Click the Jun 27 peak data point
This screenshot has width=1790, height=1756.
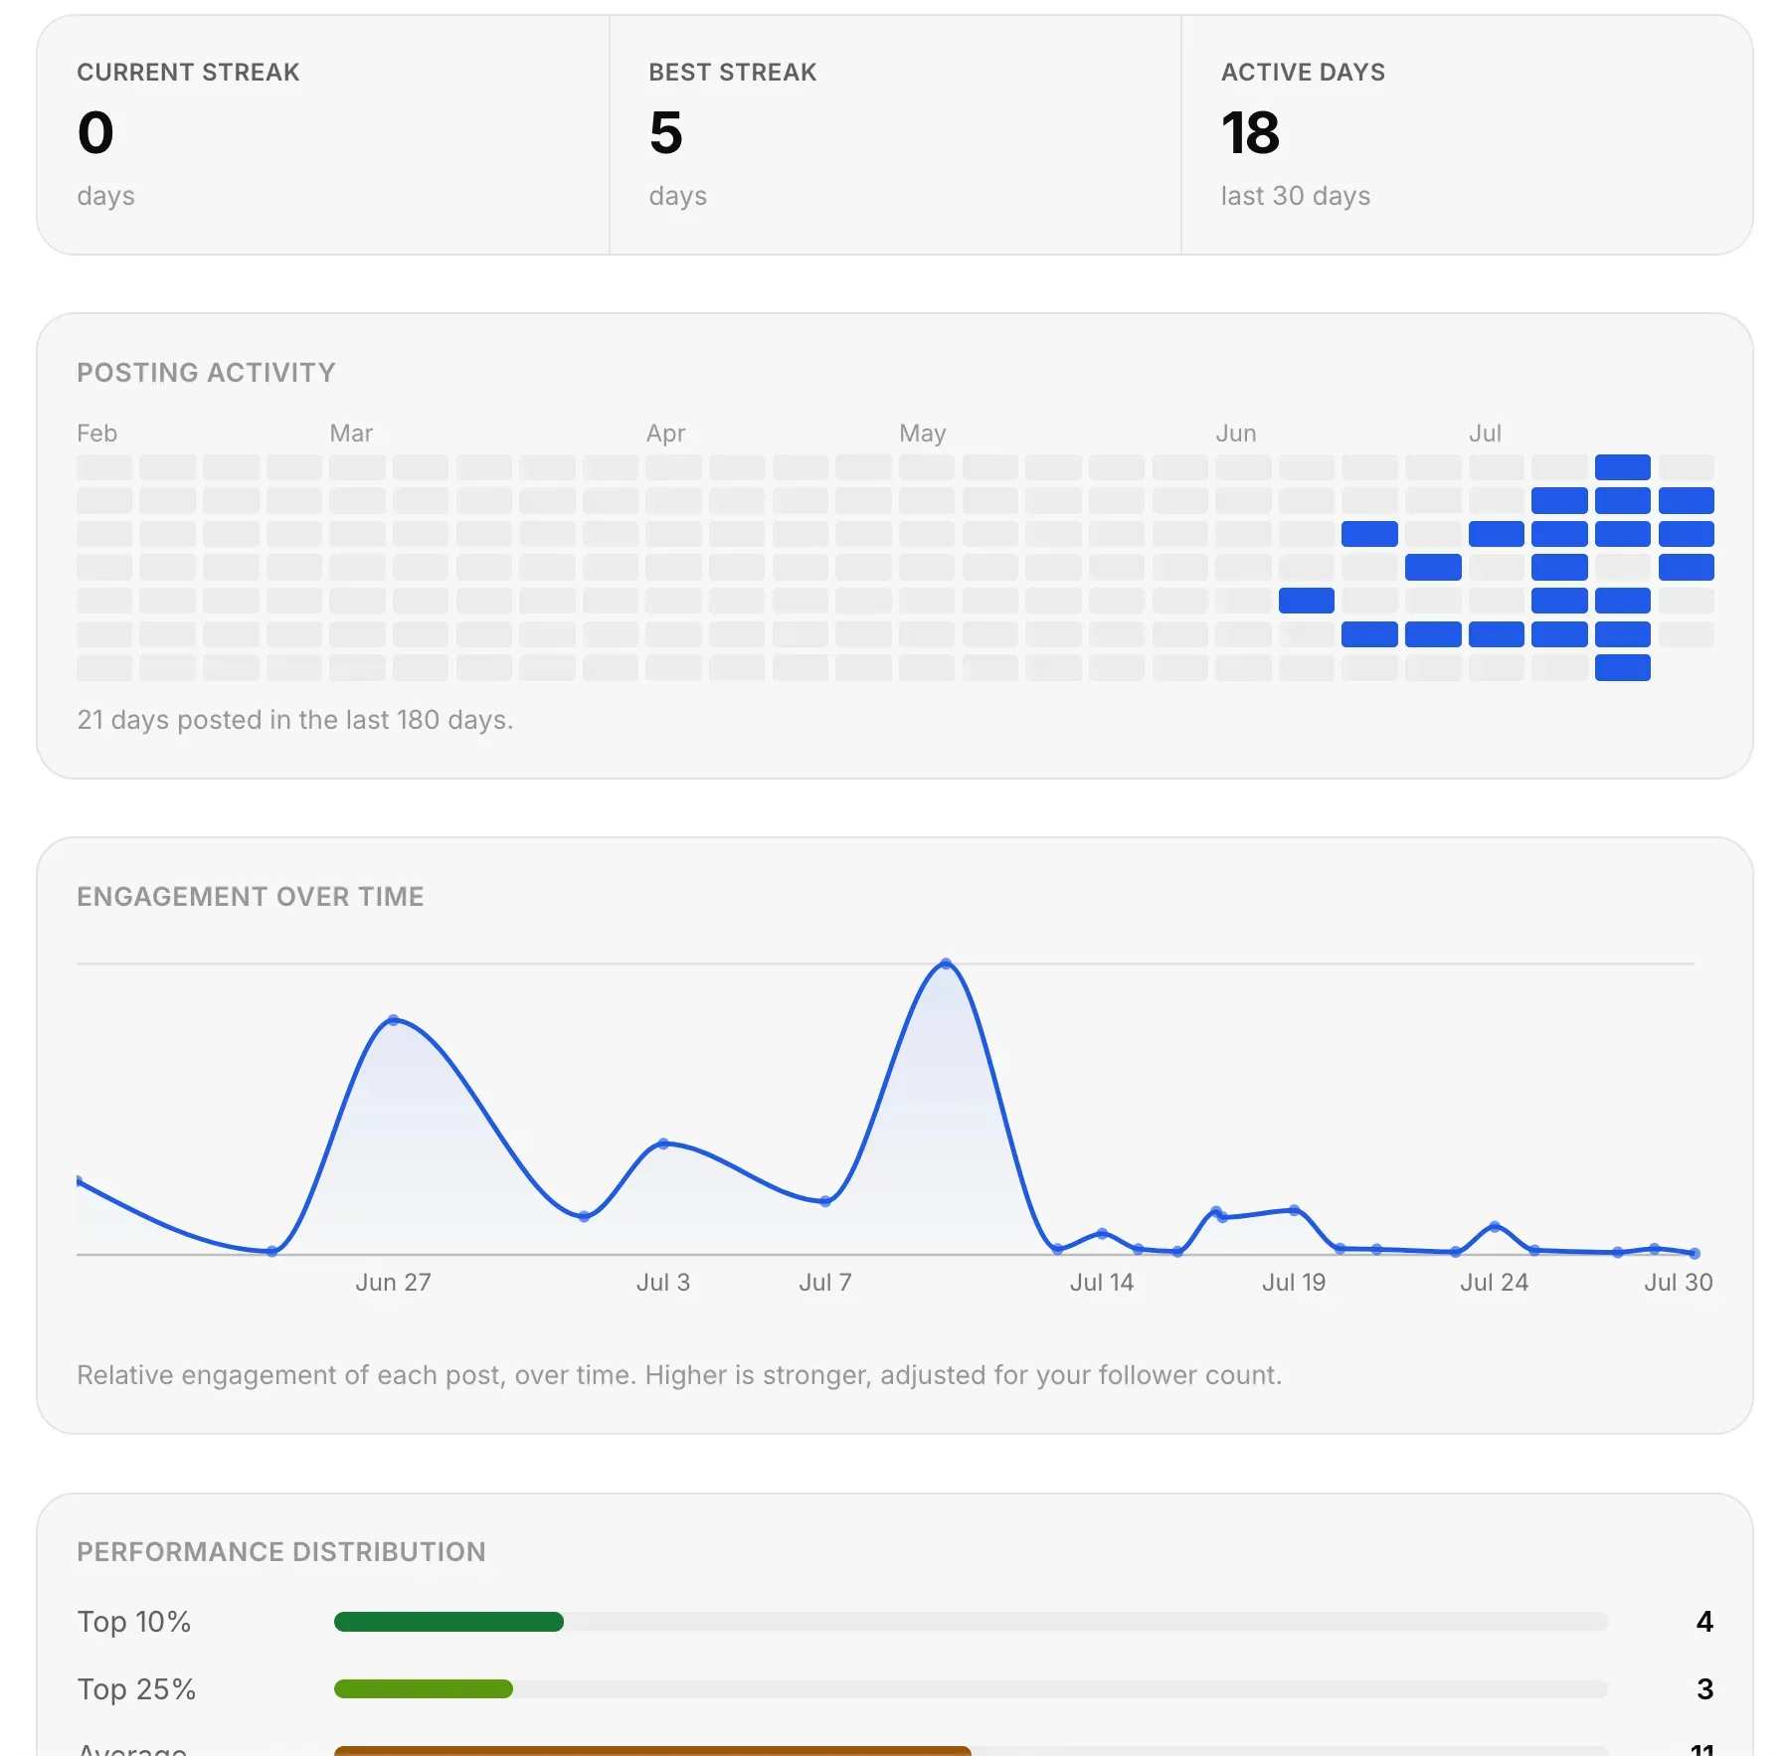coord(394,1020)
